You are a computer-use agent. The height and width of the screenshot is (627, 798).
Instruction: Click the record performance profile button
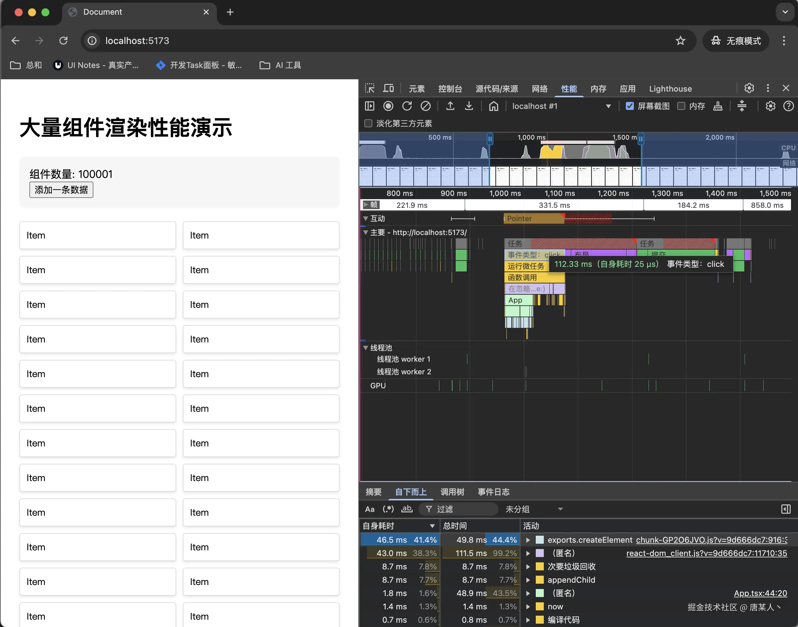tap(388, 106)
